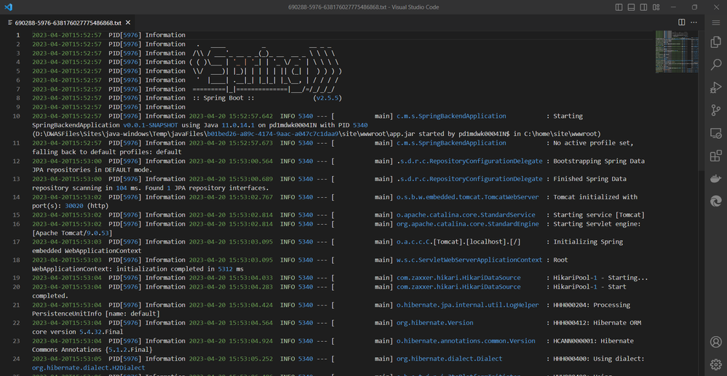Image resolution: width=727 pixels, height=376 pixels.
Task: Click line number 14 in gutter
Action: tap(17, 197)
